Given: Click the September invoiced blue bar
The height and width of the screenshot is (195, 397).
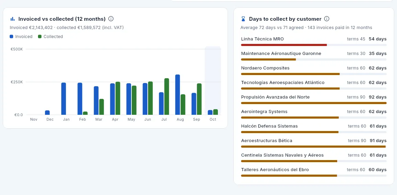Looking at the screenshot, I should (x=194, y=104).
